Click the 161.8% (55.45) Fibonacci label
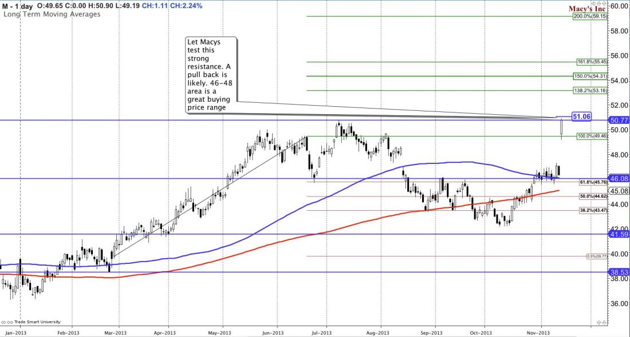 (x=589, y=62)
